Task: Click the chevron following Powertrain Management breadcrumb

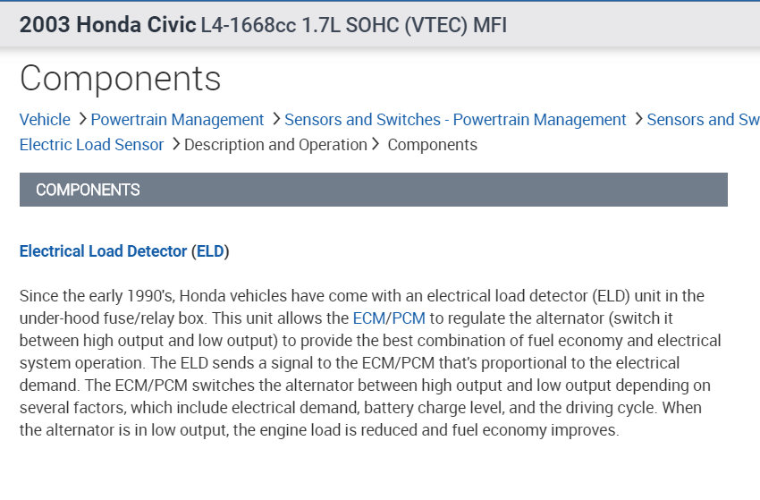Action: pyautogui.click(x=275, y=119)
